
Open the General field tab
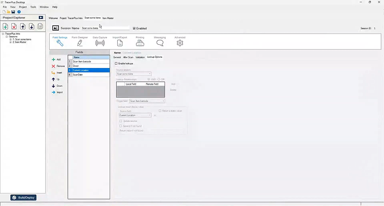click(117, 57)
